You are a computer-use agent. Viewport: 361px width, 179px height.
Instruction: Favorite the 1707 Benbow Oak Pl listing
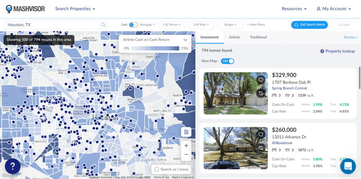pyautogui.click(x=261, y=80)
